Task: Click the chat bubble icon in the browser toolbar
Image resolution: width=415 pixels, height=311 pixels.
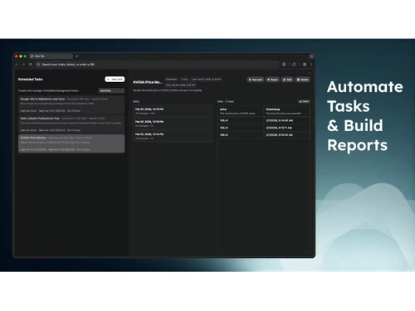Action: point(294,65)
